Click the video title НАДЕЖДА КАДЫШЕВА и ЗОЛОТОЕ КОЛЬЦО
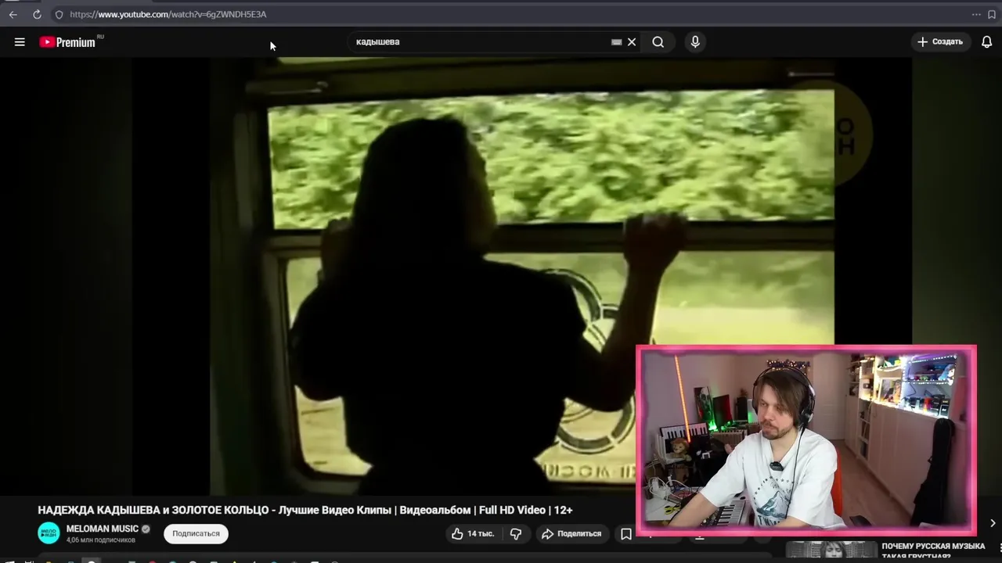The image size is (1002, 563). pyautogui.click(x=305, y=510)
